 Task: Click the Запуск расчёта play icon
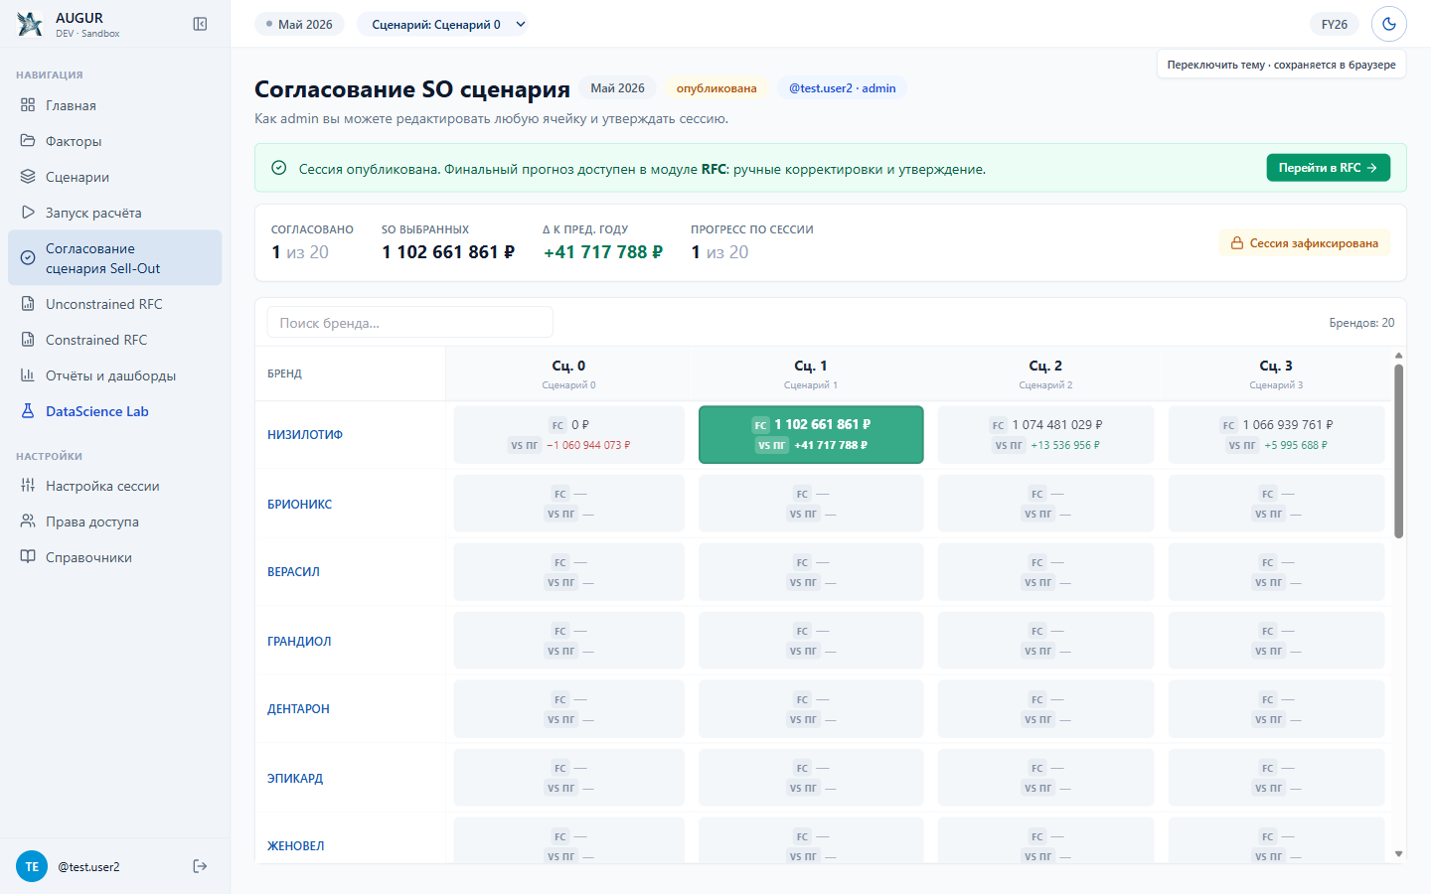(28, 213)
